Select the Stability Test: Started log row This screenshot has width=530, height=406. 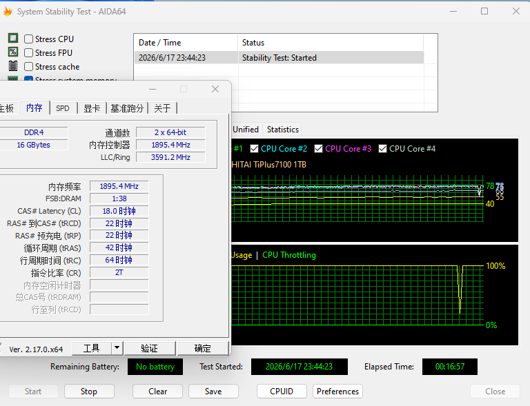click(x=279, y=58)
